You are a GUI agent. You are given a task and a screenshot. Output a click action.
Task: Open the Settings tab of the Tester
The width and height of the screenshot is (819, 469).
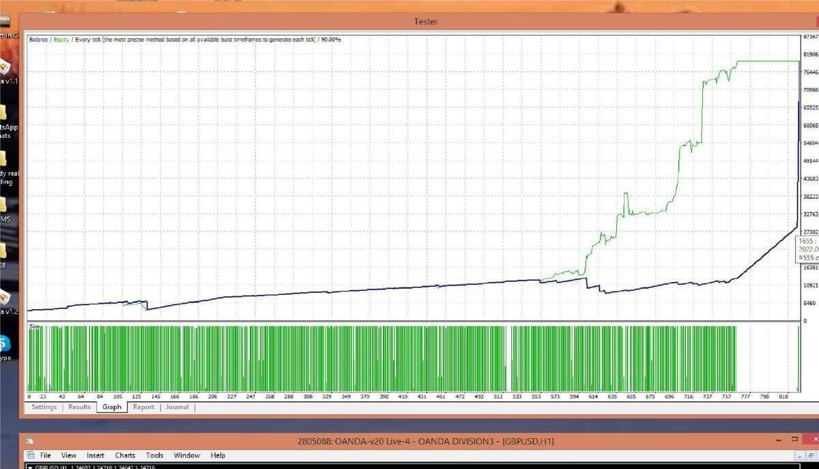pos(44,407)
